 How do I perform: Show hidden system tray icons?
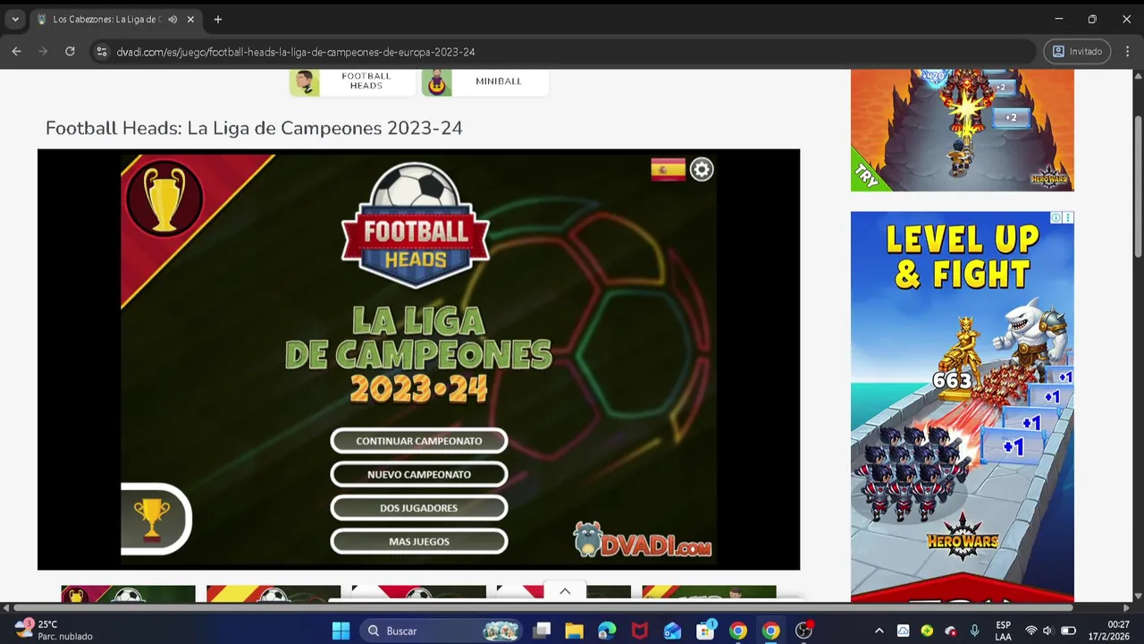pyautogui.click(x=879, y=631)
